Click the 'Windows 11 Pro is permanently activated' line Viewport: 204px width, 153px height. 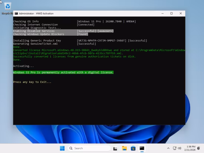[63, 72]
